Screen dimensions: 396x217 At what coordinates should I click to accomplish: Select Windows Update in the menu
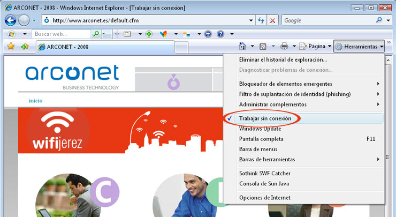point(304,129)
